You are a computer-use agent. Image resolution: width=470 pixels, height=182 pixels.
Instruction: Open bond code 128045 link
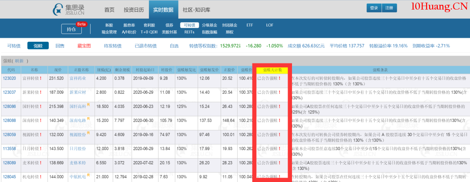(x=9, y=177)
